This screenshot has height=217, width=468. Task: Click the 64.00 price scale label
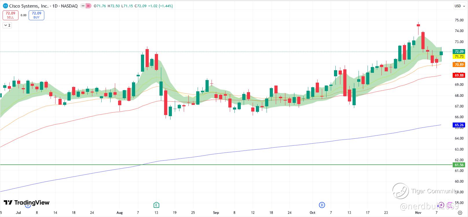point(459,138)
